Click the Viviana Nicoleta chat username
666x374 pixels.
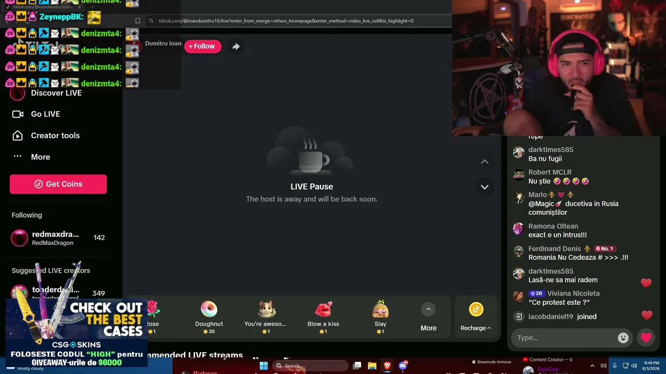click(x=573, y=293)
